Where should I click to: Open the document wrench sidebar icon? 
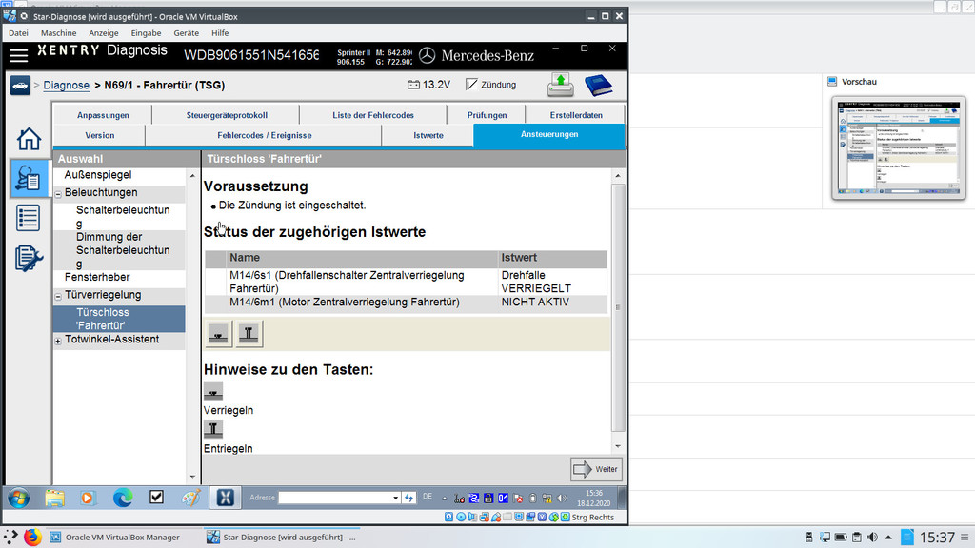29,258
